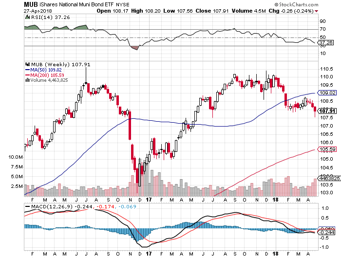Click the MA(200) 105.59 legend text
The image size is (341, 258).
tap(47, 75)
